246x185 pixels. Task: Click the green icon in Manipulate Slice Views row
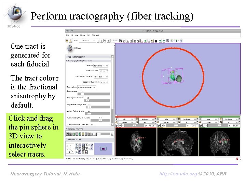tap(80, 134)
